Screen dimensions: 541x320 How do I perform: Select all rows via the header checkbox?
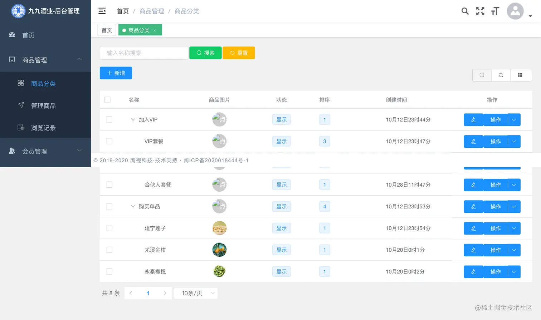107,100
